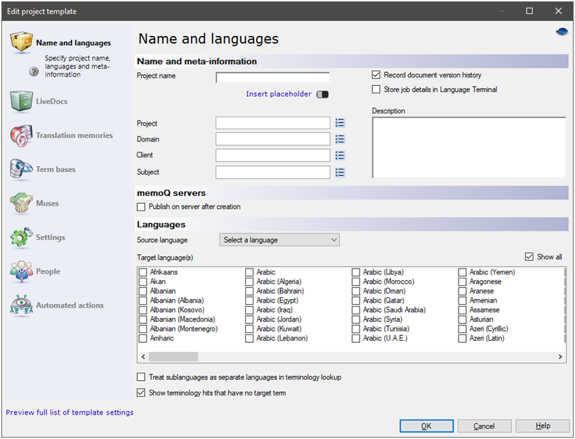Tick the Arabic (Egypt) target language
This screenshot has height=439, width=575.
pyautogui.click(x=249, y=301)
